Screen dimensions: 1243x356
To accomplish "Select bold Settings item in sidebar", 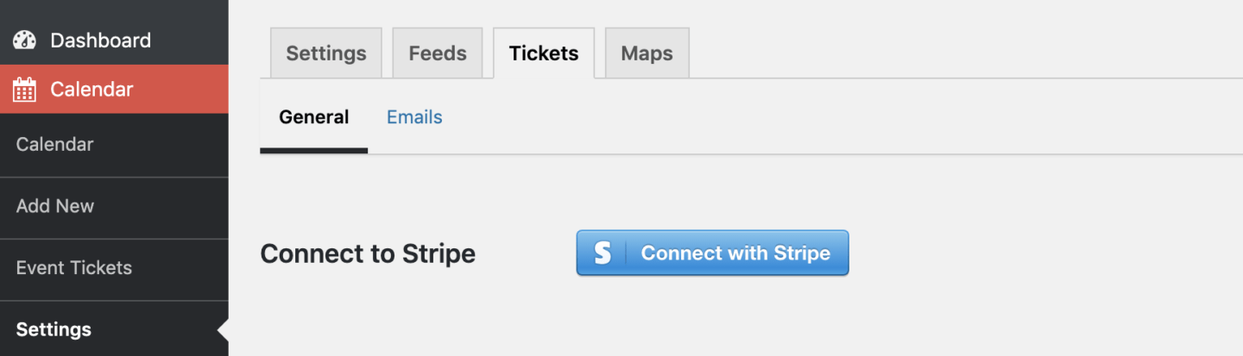I will 54,329.
